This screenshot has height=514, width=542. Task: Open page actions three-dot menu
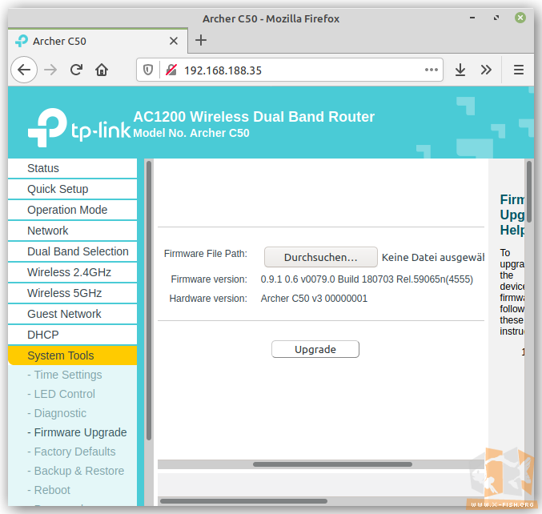coord(431,70)
